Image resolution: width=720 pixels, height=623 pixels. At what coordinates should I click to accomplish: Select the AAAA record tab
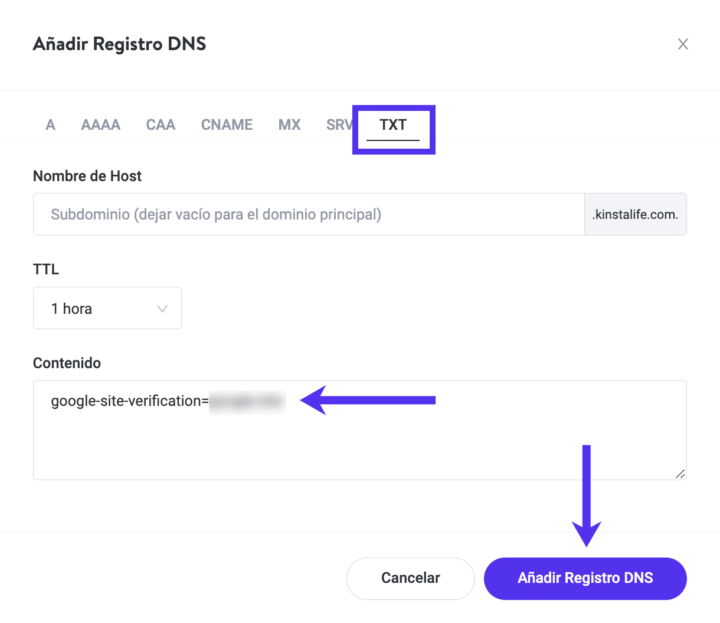click(x=101, y=125)
